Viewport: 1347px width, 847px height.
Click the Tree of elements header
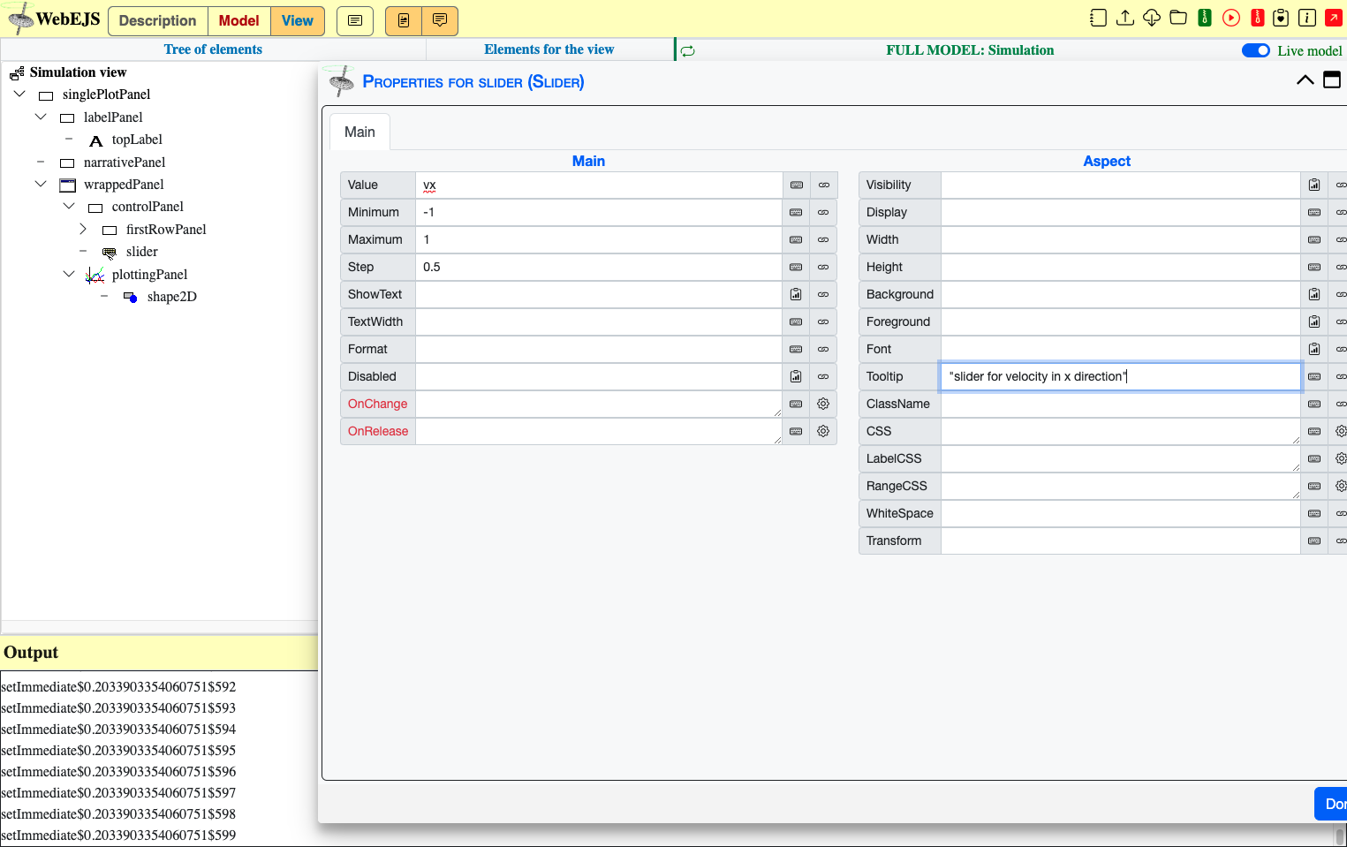213,49
